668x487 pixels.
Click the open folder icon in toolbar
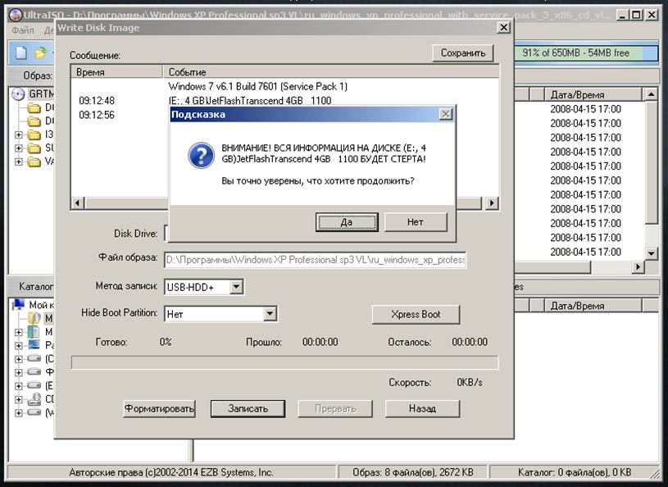click(40, 52)
